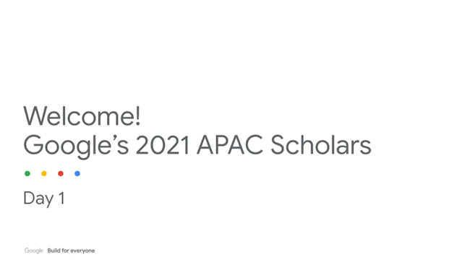Select the word Welcome in the title
Viewport: 470px width, 262px height.
[x=79, y=115]
